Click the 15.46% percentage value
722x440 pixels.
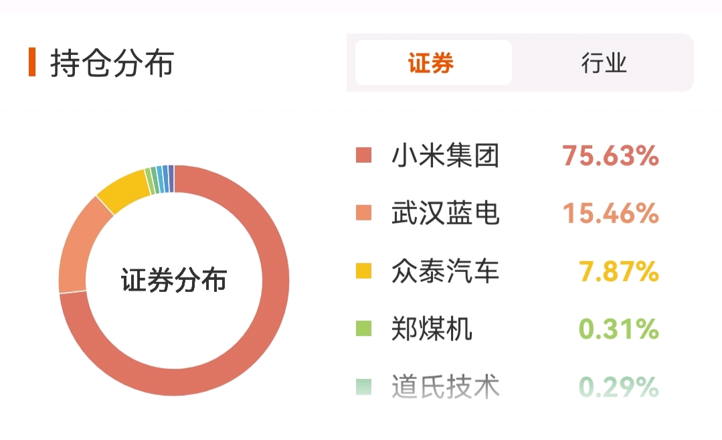[610, 213]
